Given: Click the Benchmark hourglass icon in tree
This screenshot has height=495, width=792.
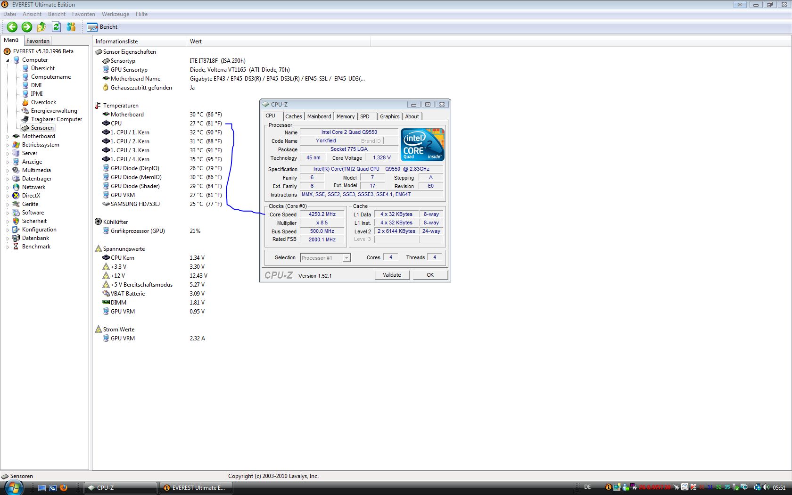Looking at the screenshot, I should coord(16,247).
